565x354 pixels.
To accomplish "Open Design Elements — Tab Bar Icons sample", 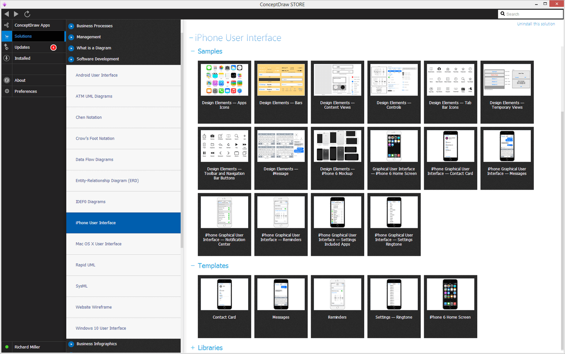I will point(450,92).
